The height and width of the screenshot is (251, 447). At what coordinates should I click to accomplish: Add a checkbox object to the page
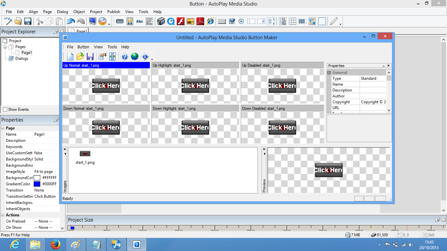point(232,21)
